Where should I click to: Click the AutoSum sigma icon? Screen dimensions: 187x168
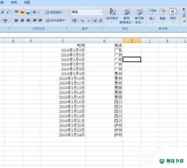(x=184, y=9)
